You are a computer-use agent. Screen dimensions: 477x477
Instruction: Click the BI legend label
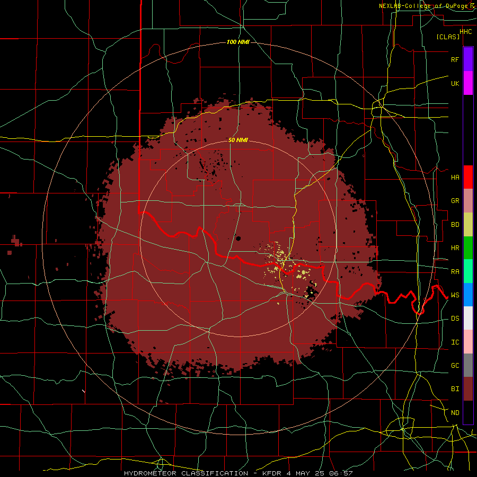point(455,389)
